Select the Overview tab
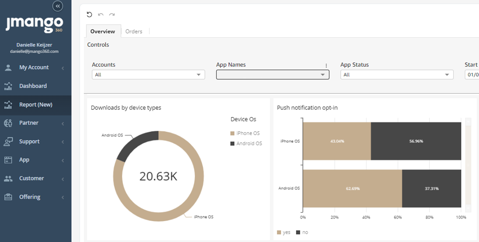Image resolution: width=479 pixels, height=242 pixels. (x=103, y=31)
